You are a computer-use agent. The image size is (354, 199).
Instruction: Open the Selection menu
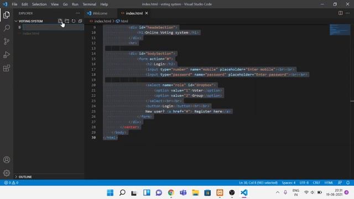[39, 4]
